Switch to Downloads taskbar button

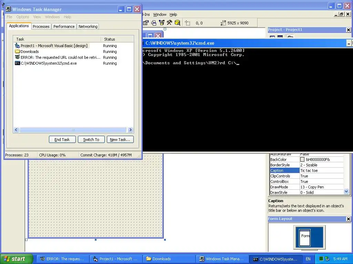click(x=169, y=259)
